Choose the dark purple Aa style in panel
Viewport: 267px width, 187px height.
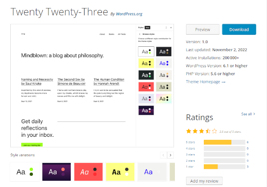click(146, 110)
